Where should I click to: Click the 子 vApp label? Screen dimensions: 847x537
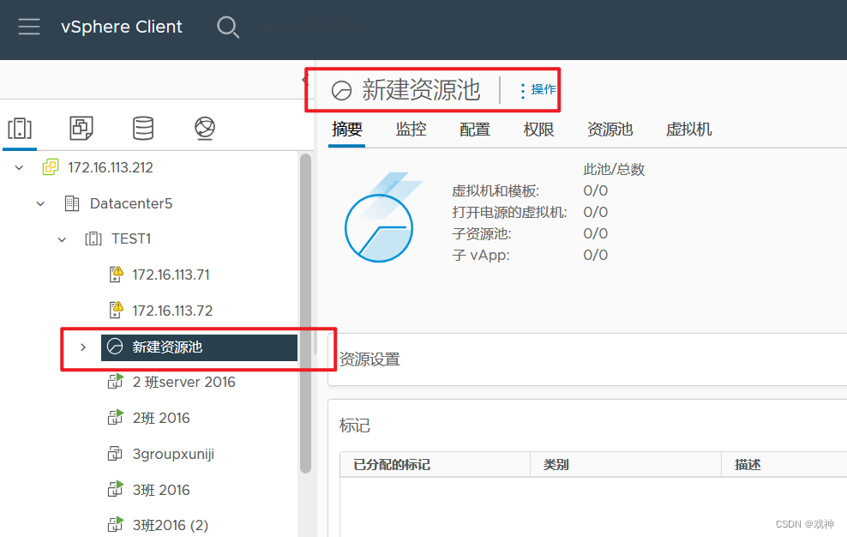pyautogui.click(x=481, y=255)
